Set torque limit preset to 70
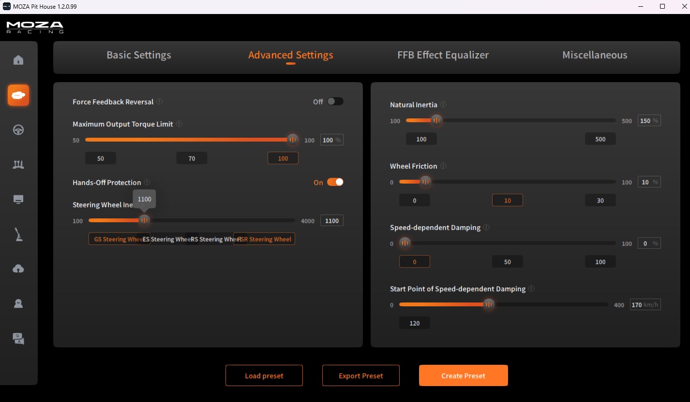The image size is (690, 402). click(x=192, y=158)
